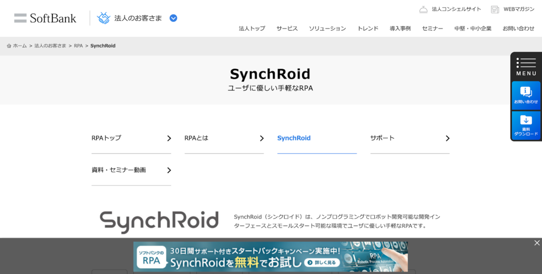Go to RPA in the breadcrumb
This screenshot has width=542, height=274.
pyautogui.click(x=78, y=46)
